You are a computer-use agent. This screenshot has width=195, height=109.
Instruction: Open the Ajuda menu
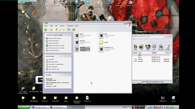pos(76,26)
